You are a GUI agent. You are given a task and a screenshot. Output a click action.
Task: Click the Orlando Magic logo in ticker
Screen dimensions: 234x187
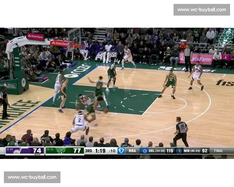144,151
